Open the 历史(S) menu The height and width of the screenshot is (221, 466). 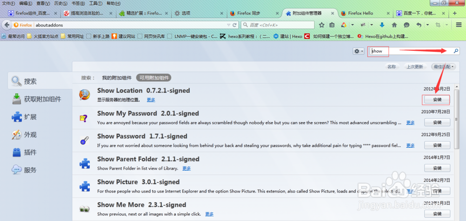[61, 4]
